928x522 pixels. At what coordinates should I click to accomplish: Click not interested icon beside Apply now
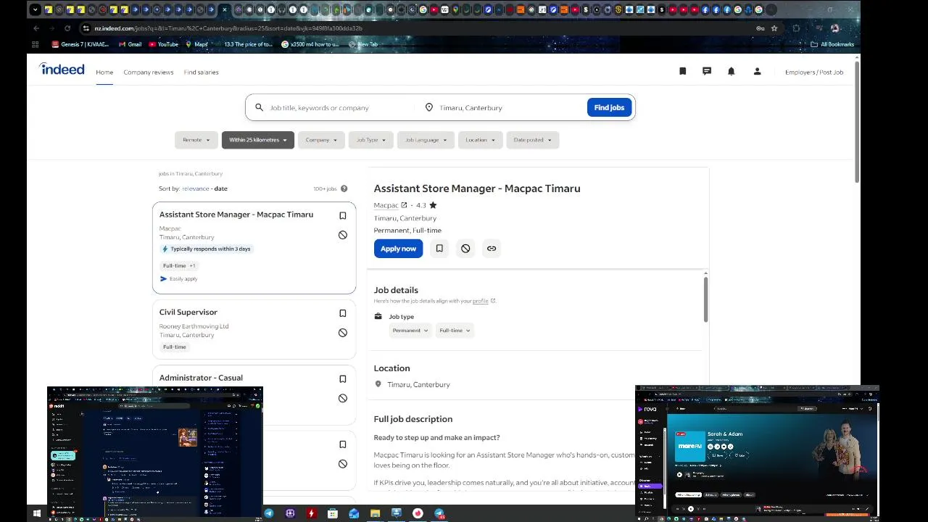pyautogui.click(x=465, y=248)
